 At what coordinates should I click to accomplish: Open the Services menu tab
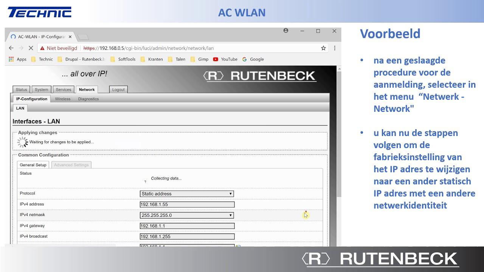point(64,90)
